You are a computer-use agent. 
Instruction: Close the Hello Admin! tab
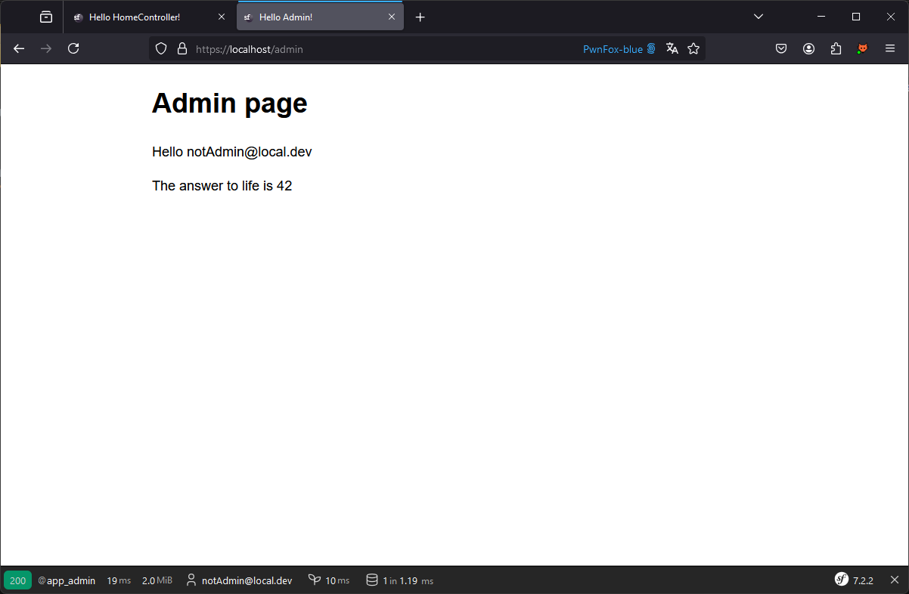tap(392, 17)
